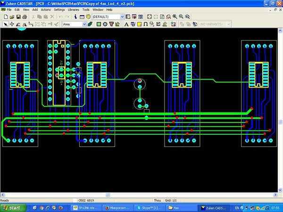Click the Windows start button
Image resolution: width=283 pixels, height=212 pixels.
point(13,208)
